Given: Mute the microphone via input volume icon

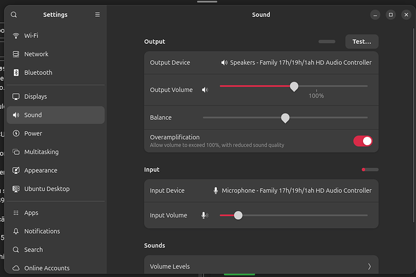Looking at the screenshot, I should pos(204,216).
